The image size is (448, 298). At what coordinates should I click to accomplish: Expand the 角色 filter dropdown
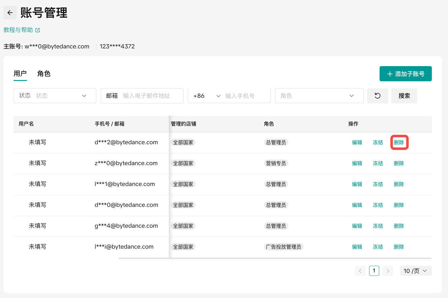pos(319,96)
